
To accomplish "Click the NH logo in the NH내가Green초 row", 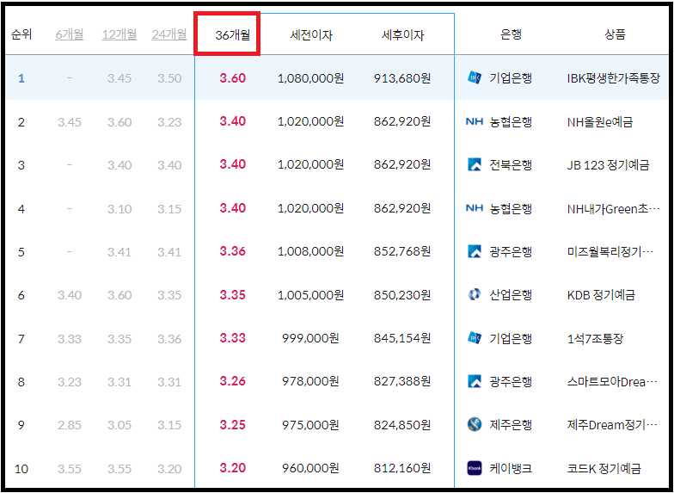I will [475, 208].
